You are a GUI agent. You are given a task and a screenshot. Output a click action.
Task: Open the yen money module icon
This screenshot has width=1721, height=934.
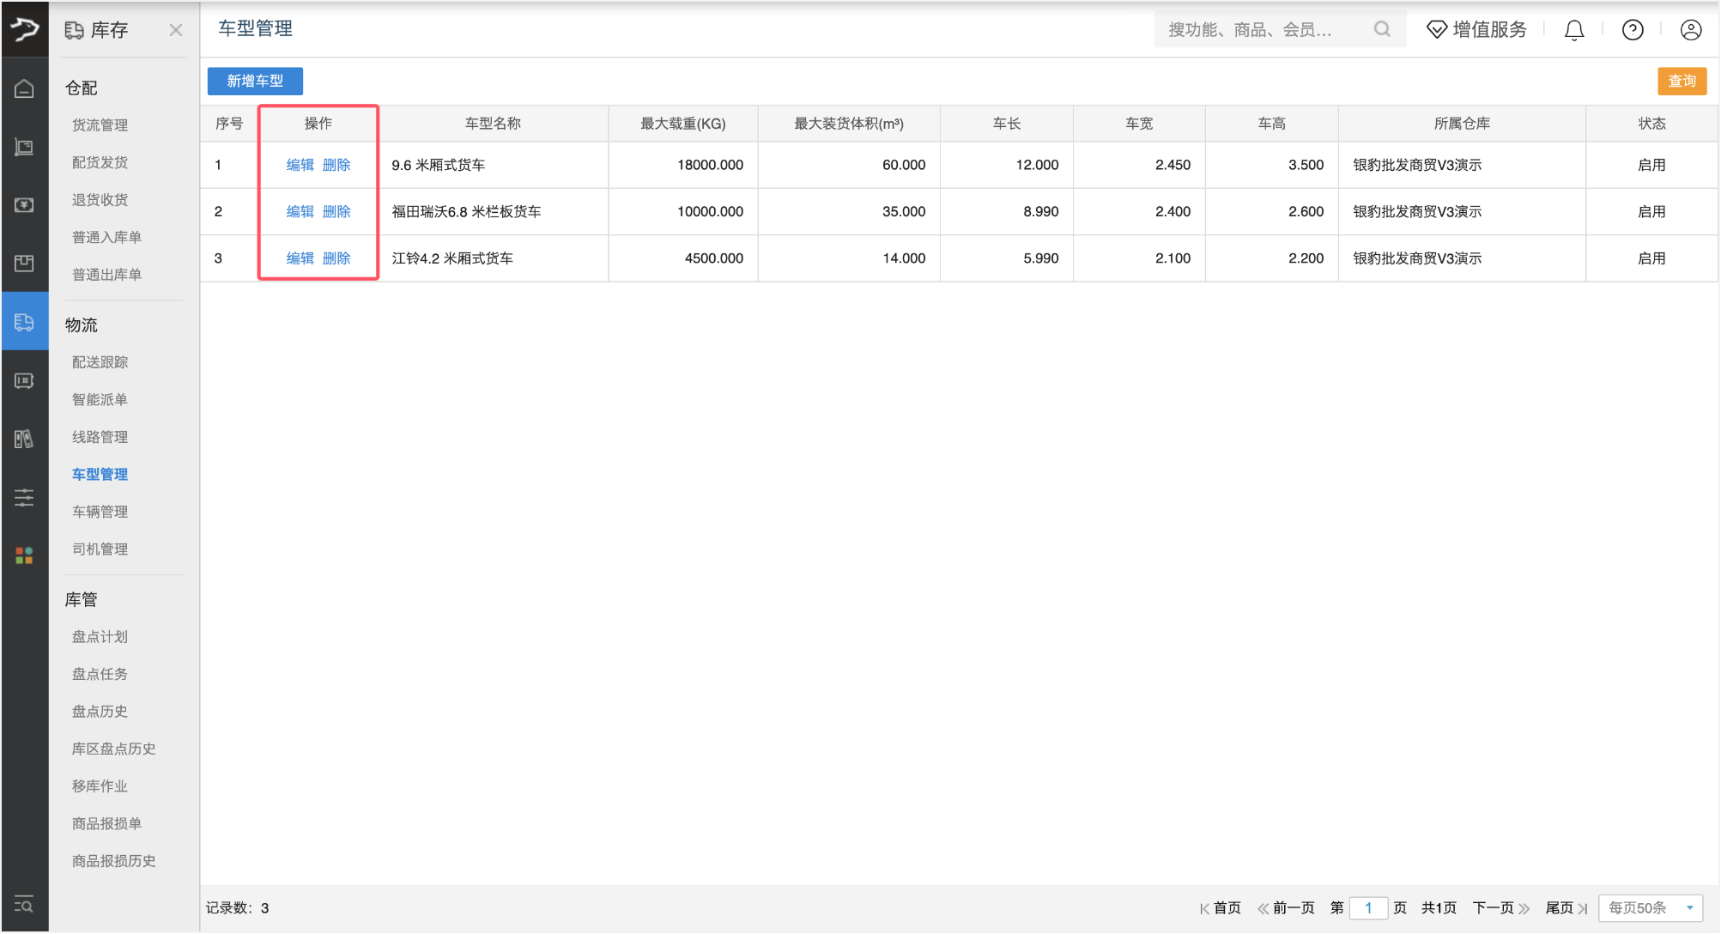(24, 205)
